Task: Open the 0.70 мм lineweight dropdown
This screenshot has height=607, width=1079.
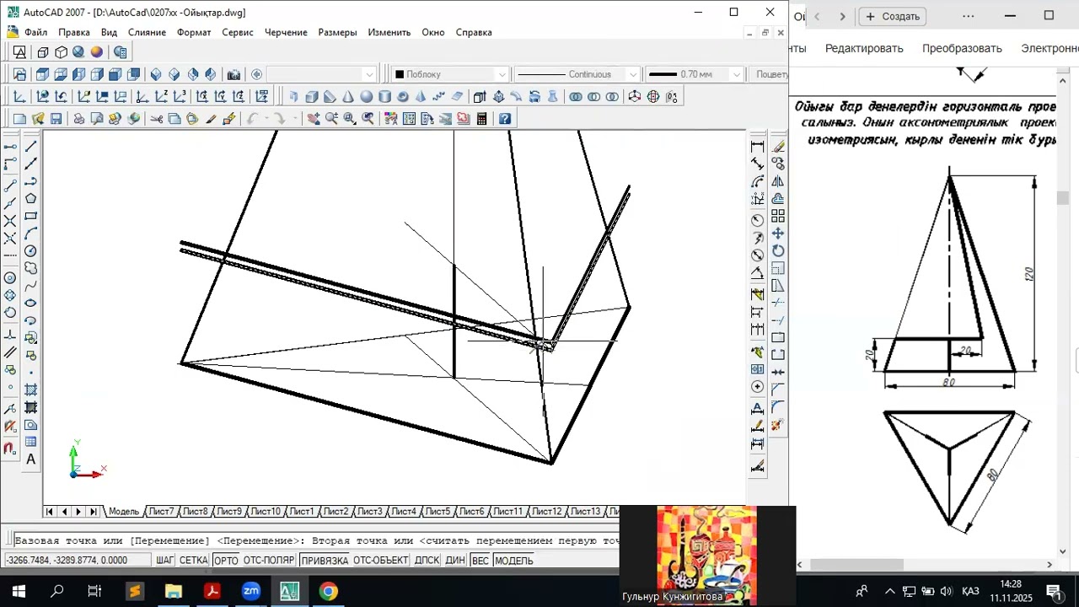Action: coord(694,74)
